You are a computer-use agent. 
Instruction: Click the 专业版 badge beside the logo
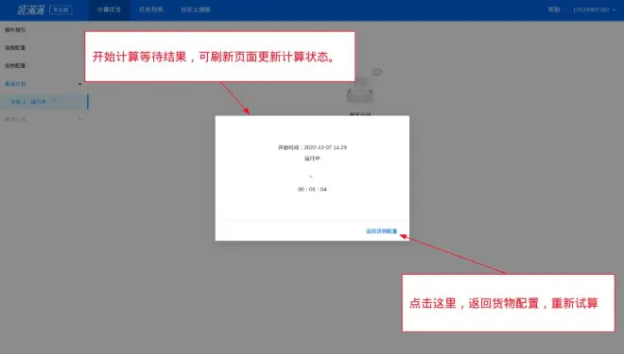click(x=61, y=10)
